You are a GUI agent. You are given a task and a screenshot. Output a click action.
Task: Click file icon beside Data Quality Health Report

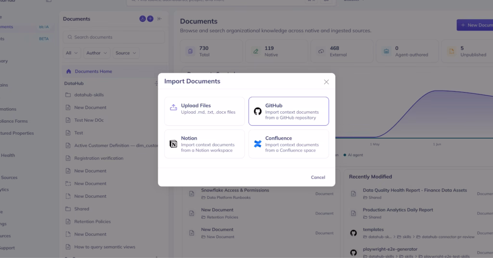coord(353,193)
